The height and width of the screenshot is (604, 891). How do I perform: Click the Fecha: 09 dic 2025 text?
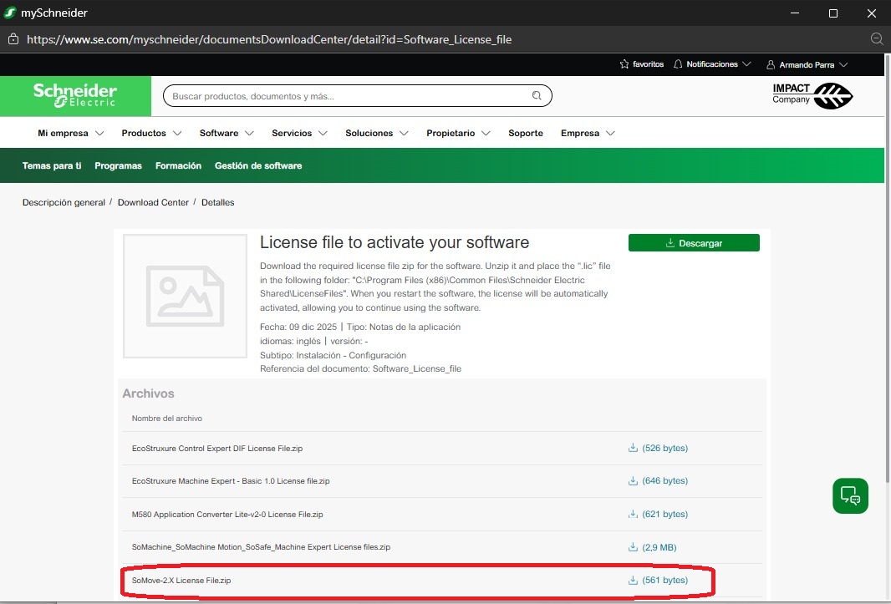pos(298,327)
